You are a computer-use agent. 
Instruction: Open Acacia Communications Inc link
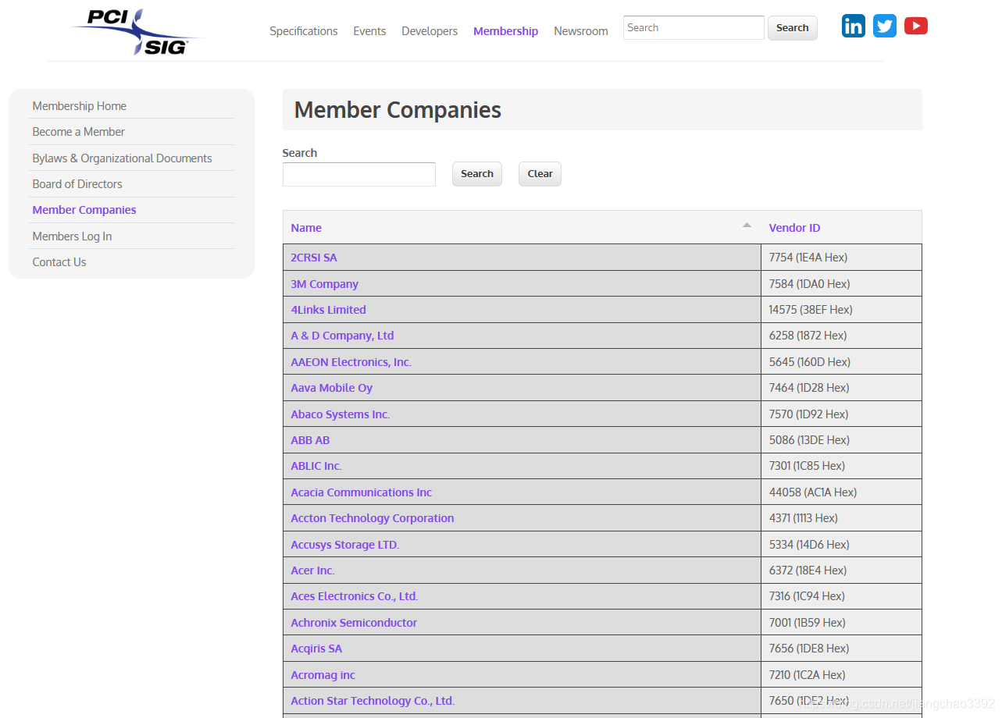[x=362, y=492]
